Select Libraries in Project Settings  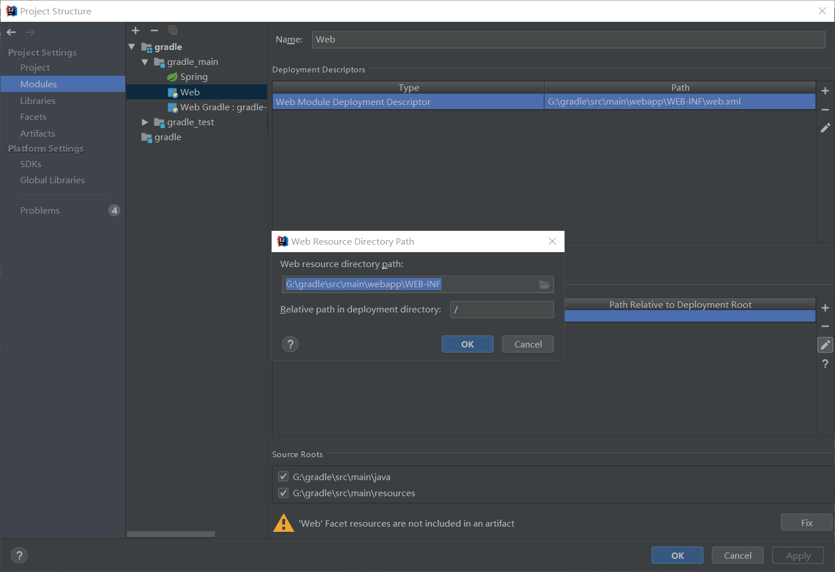coord(38,101)
